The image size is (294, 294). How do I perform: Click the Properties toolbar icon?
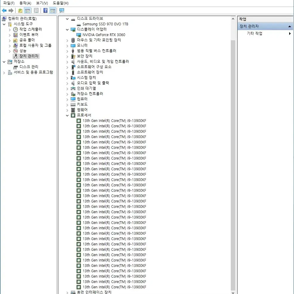pyautogui.click(x=36, y=11)
